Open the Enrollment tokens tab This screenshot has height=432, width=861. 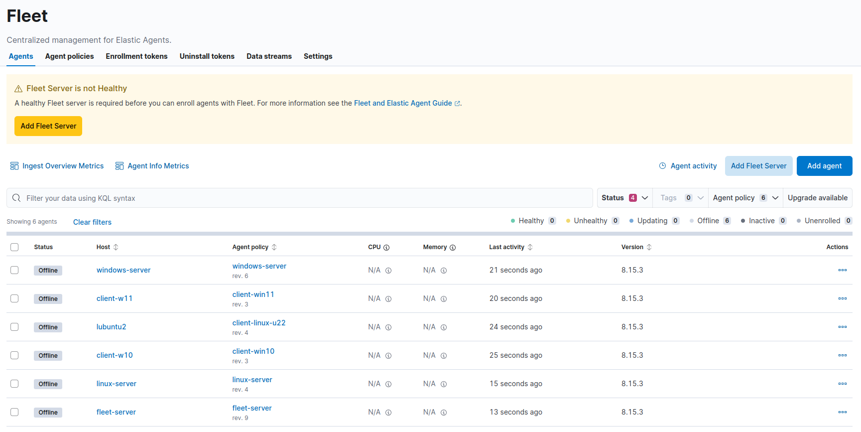pyautogui.click(x=136, y=56)
